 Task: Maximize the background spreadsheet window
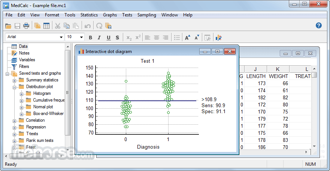(x=298, y=53)
